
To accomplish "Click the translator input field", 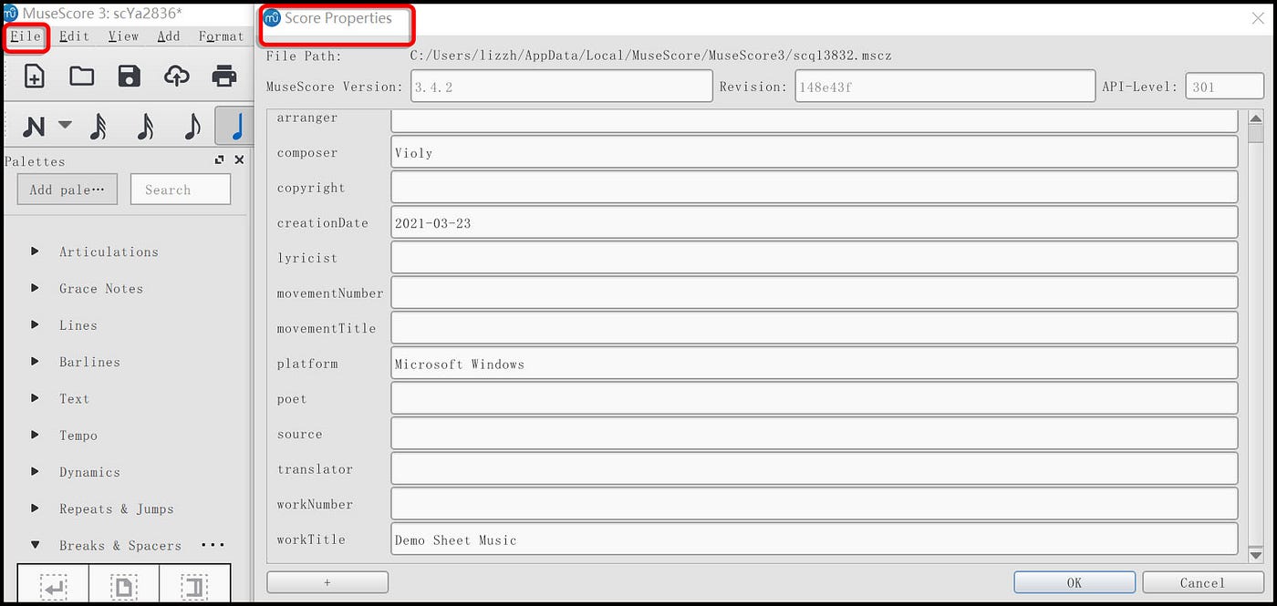I will pyautogui.click(x=815, y=468).
